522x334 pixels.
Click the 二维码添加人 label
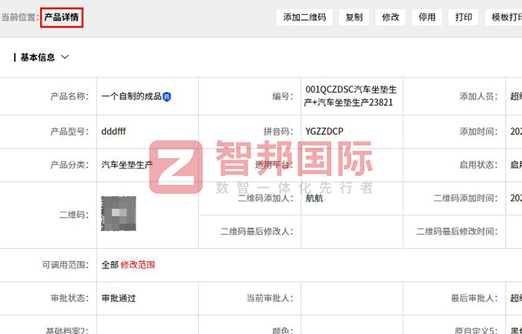click(x=265, y=198)
